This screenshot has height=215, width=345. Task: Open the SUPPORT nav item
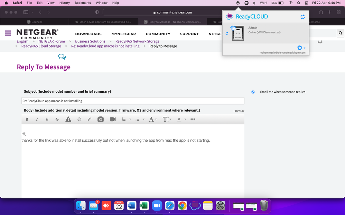coord(189,34)
